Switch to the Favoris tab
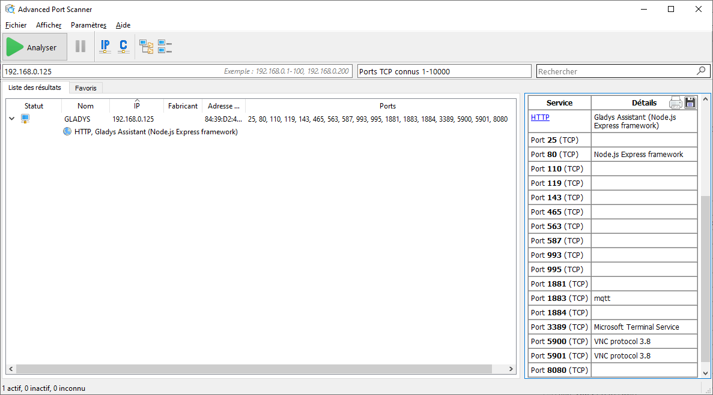Screen dimensions: 713x395 (86, 88)
